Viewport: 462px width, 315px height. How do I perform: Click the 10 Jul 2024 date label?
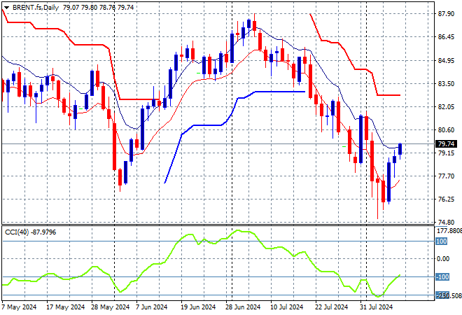pos(287,307)
